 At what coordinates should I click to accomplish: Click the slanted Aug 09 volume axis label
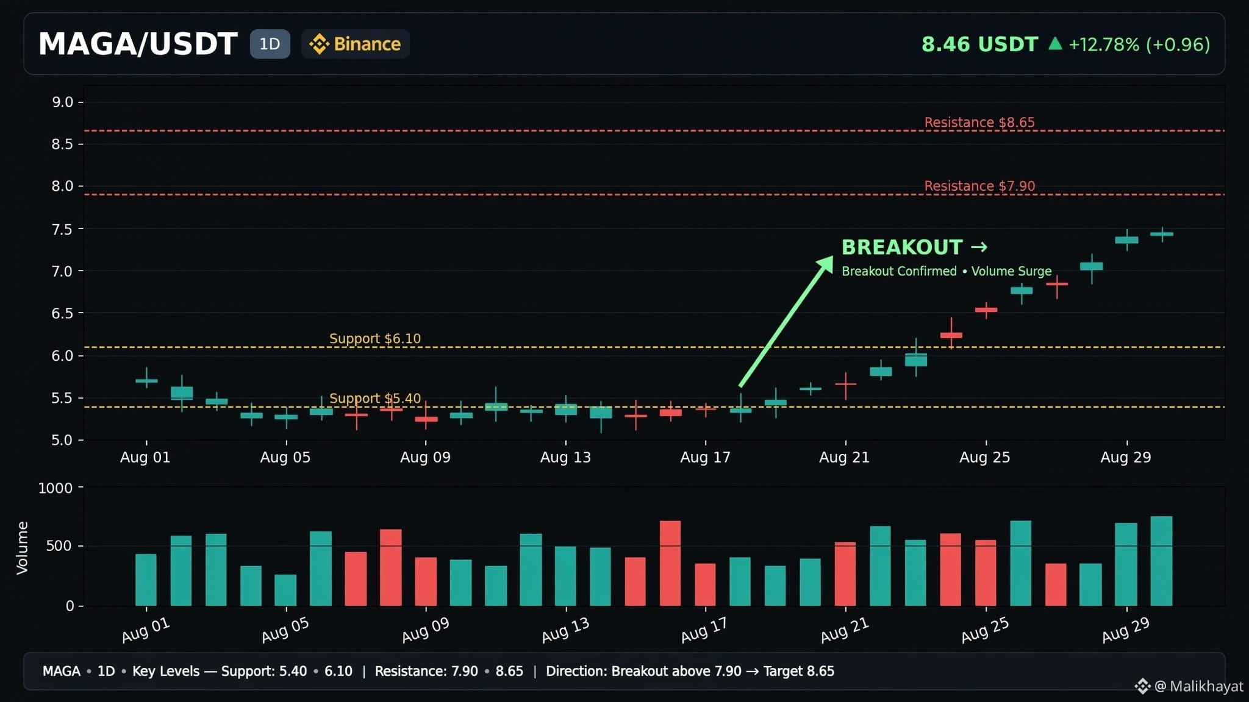click(x=426, y=629)
